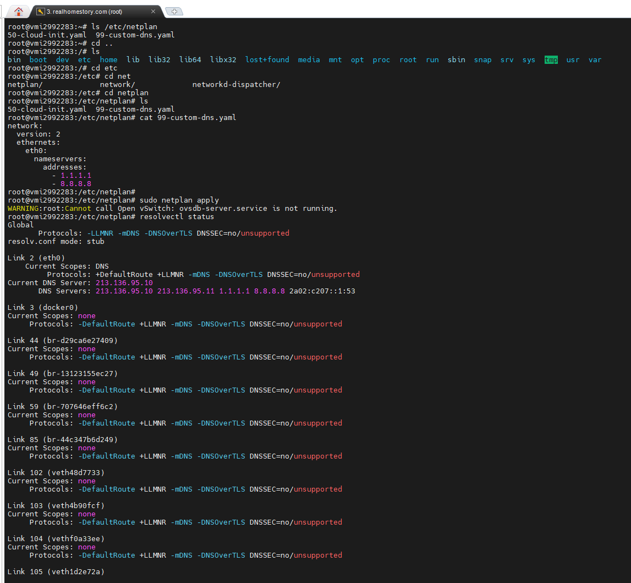Click '50-cloud-init.yaml' in the second listing
Image resolution: width=631 pixels, height=583 pixels.
(47, 110)
